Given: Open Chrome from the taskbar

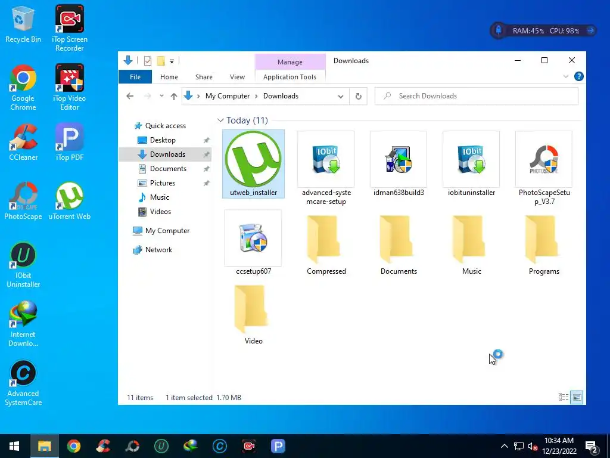Looking at the screenshot, I should click(73, 446).
